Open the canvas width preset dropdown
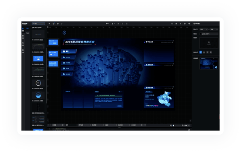Image resolution: width=241 pixels, height=152 pixels. [204, 29]
